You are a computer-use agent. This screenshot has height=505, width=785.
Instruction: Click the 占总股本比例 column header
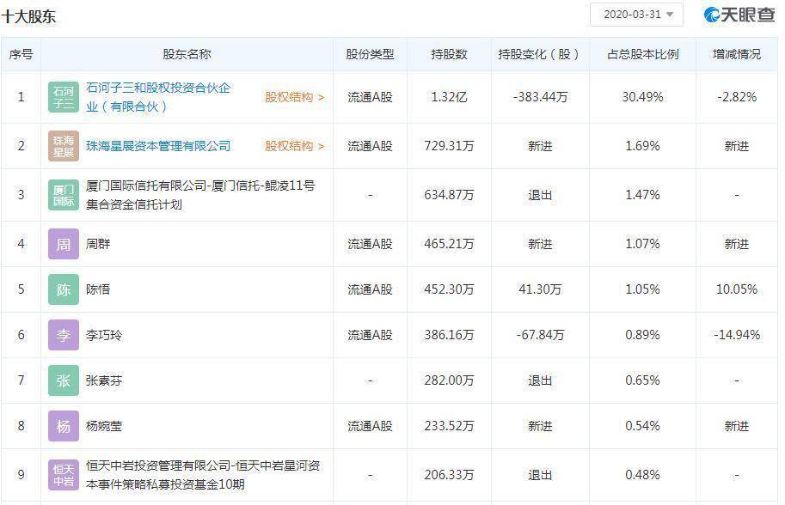click(x=643, y=54)
